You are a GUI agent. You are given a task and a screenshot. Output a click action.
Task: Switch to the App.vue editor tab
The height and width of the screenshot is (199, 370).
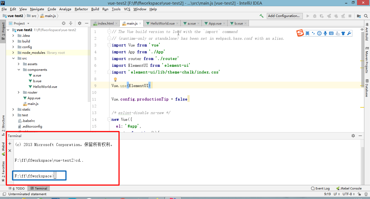click(x=215, y=23)
